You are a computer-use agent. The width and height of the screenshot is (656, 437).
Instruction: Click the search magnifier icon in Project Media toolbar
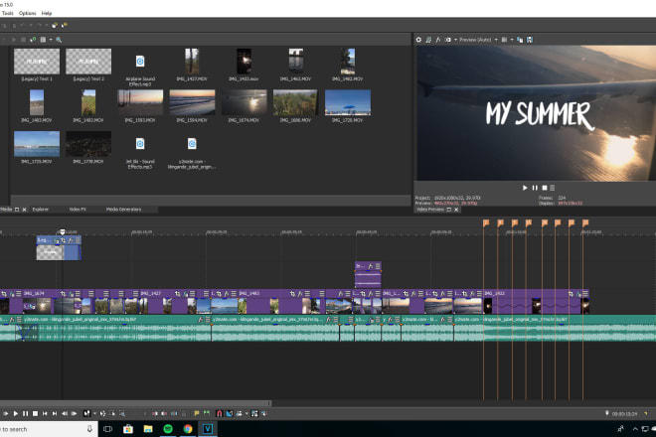click(59, 40)
